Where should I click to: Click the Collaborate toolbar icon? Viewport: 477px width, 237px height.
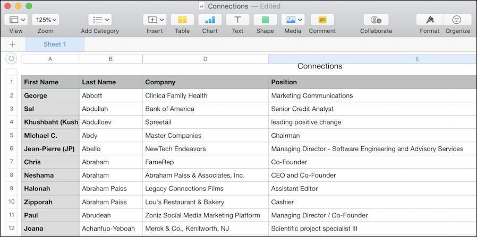point(376,20)
